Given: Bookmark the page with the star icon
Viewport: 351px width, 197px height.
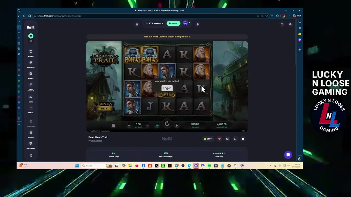Looking at the screenshot, I should tap(267, 16).
